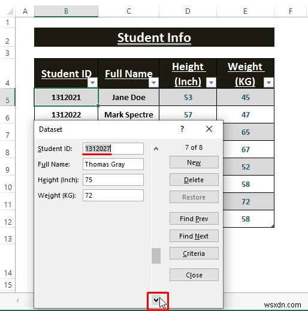Click the scroll down arrow in Dataset form

click(156, 300)
